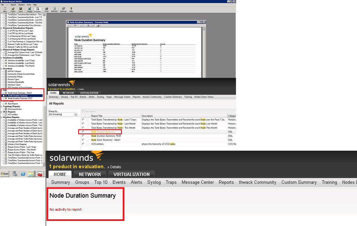Collapse the Topology Reports group
Image resolution: width=357 pixels, height=226 pixels.
pos(2,106)
